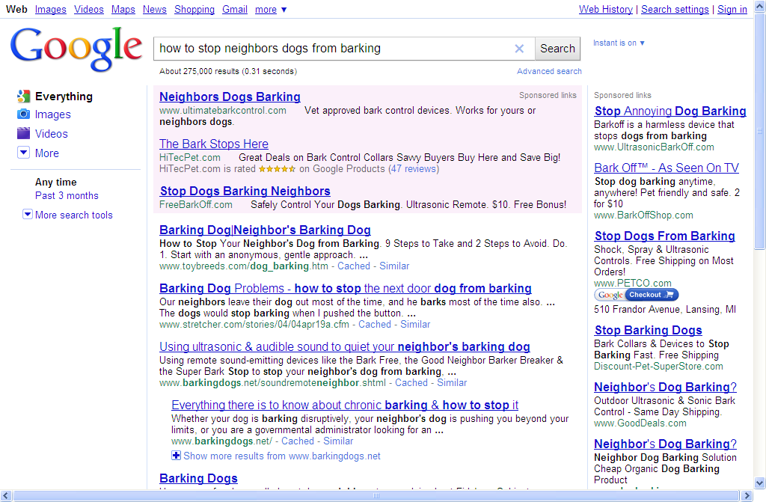The height and width of the screenshot is (502, 766).
Task: Clear the search box with the X icon
Action: 519,49
